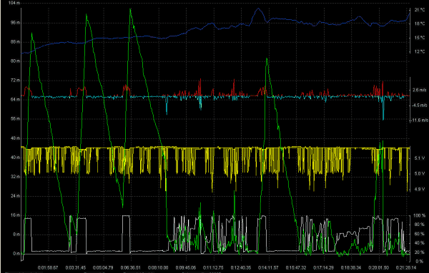Image resolution: width=429 pixels, height=273 pixels.
Task: Click the 40 m altitude axis label
Action: coord(15,158)
